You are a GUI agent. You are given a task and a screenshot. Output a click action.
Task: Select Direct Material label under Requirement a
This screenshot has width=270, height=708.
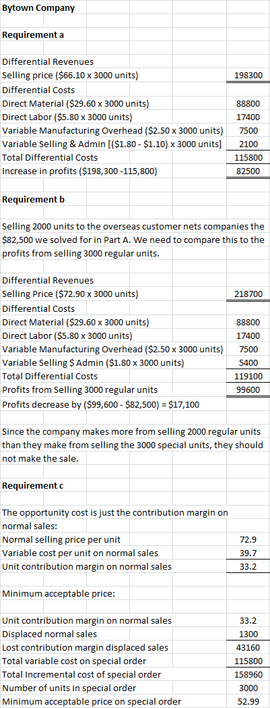(75, 103)
